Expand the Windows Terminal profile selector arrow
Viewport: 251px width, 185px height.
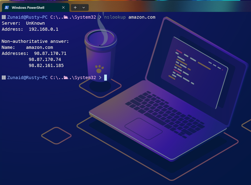pyautogui.click(x=83, y=7)
